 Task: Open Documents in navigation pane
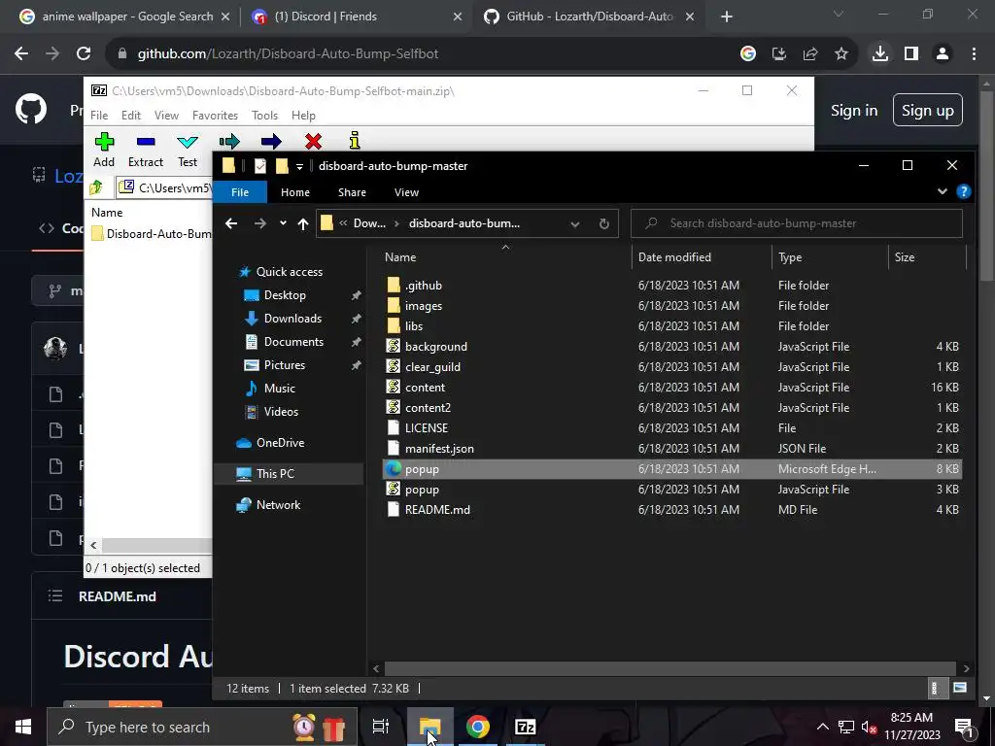click(x=293, y=342)
